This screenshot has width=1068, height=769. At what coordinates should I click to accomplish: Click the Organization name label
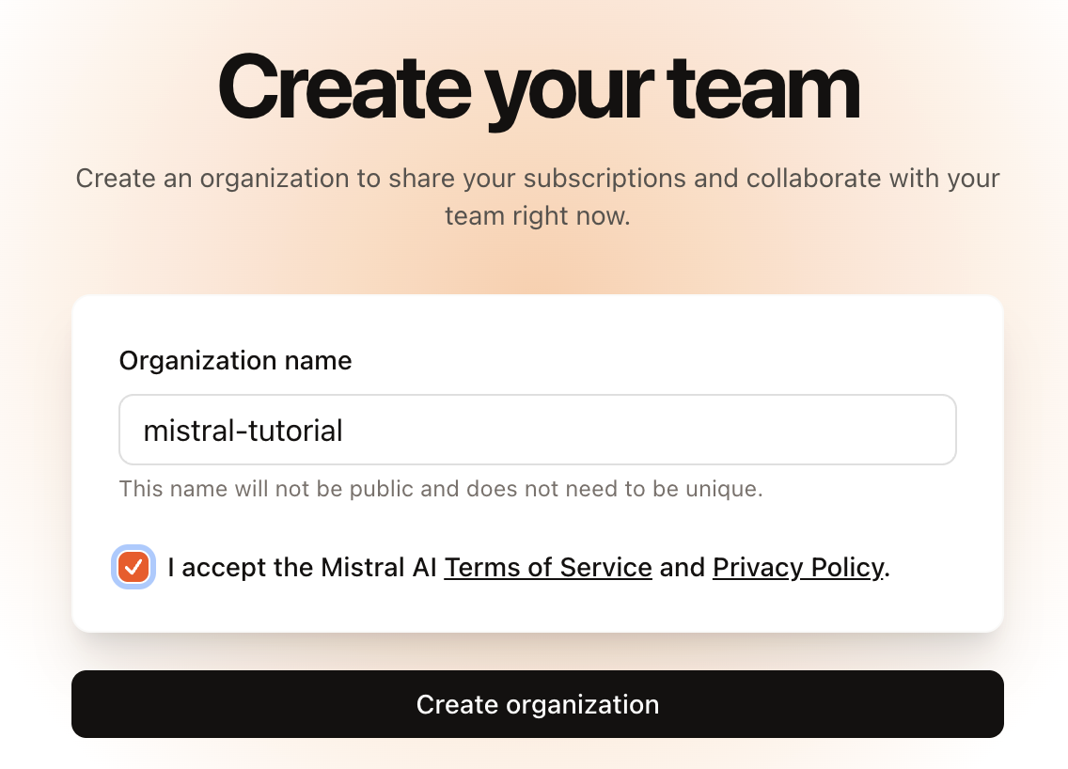tap(235, 360)
